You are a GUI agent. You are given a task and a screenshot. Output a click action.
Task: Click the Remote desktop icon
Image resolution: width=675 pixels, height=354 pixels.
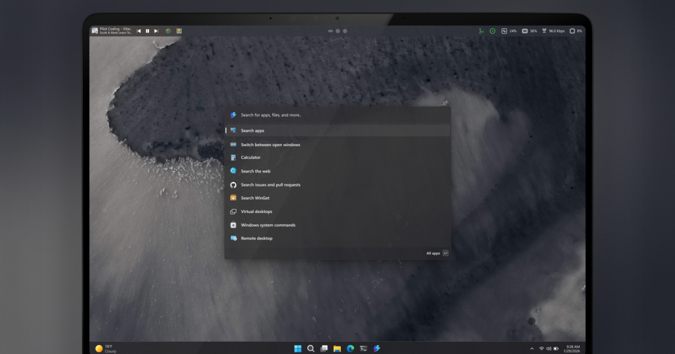tap(233, 238)
